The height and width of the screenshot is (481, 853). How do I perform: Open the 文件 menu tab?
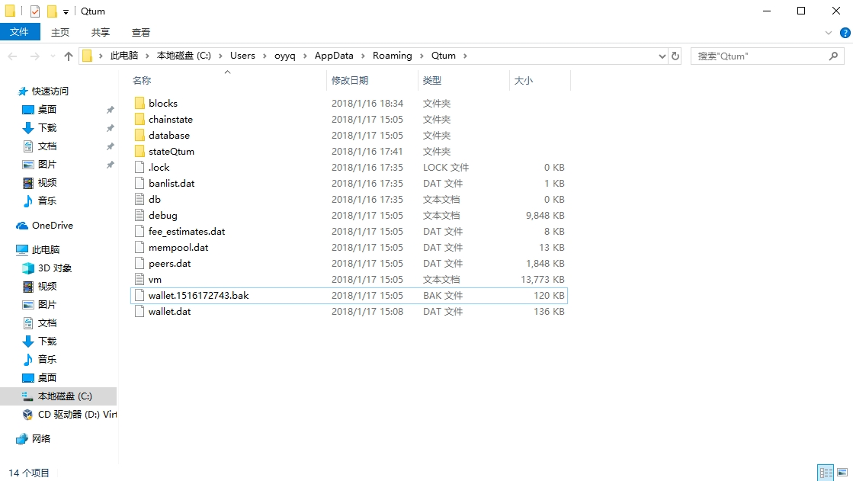19,32
